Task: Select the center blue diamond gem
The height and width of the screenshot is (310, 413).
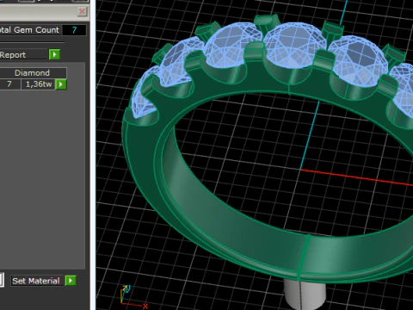Action: pos(294,45)
